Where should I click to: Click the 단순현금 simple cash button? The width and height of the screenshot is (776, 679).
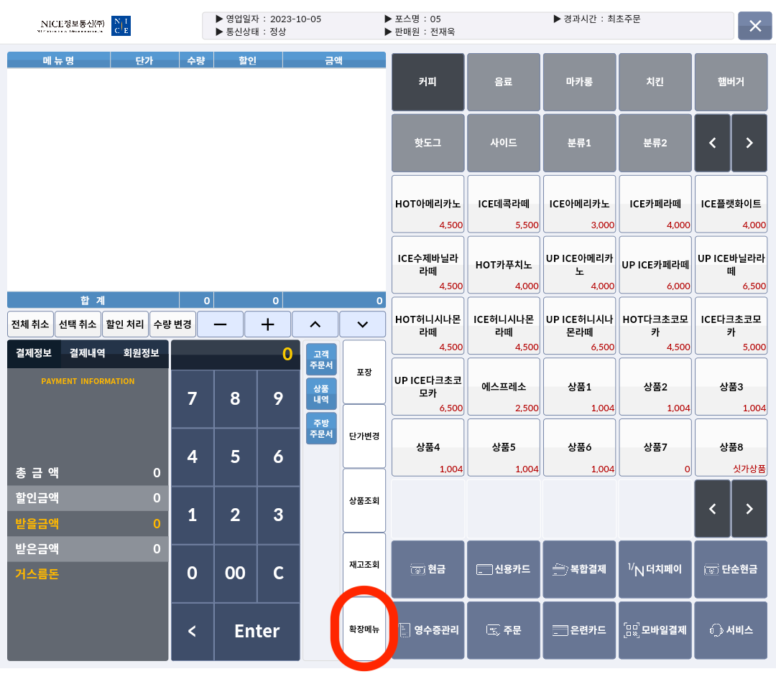pyautogui.click(x=731, y=569)
